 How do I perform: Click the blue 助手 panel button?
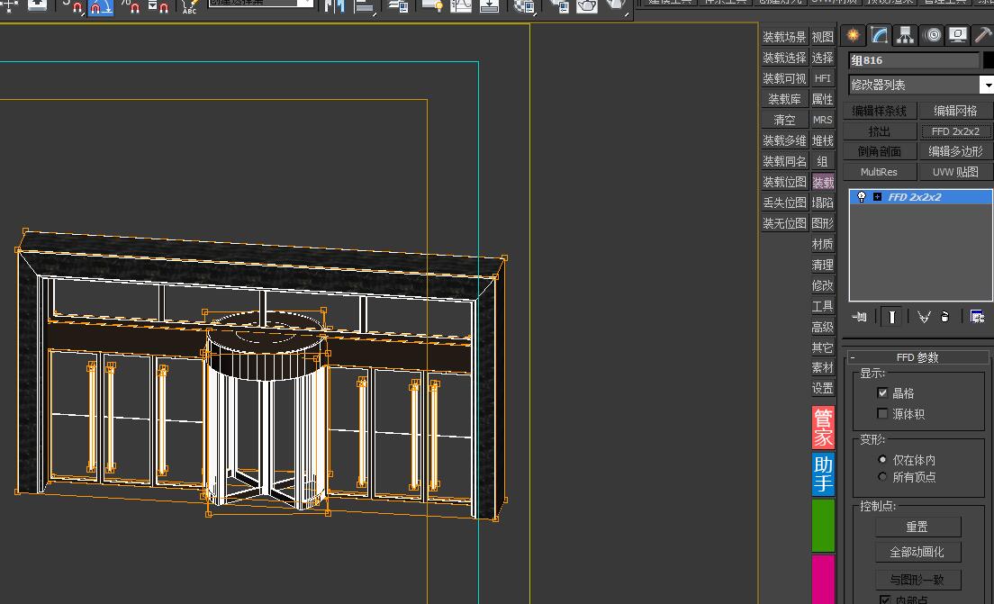(823, 473)
